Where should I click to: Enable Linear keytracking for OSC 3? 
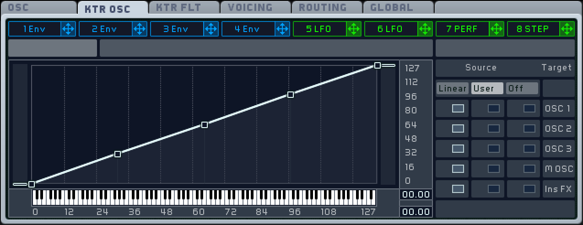458,149
